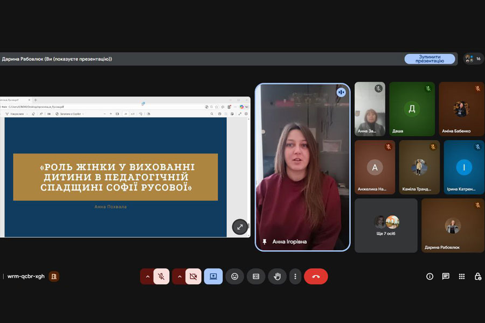Open the Ще 7 осіб tile
The width and height of the screenshot is (485, 323).
click(x=386, y=226)
